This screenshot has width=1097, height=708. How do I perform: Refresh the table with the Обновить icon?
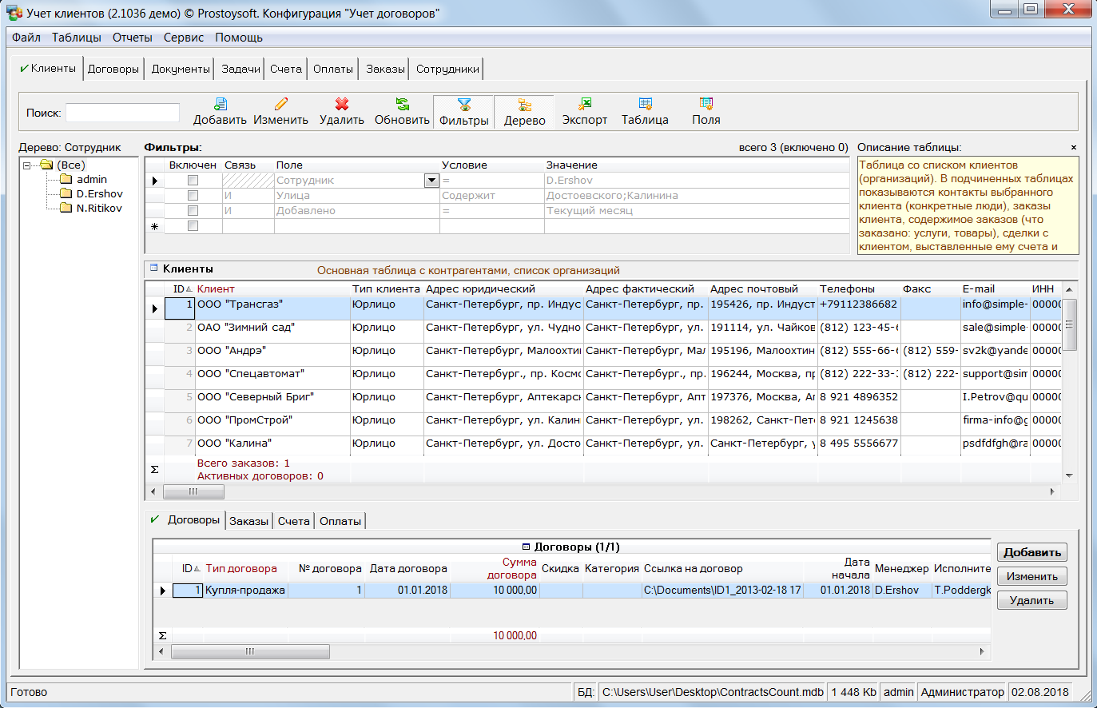pos(402,105)
